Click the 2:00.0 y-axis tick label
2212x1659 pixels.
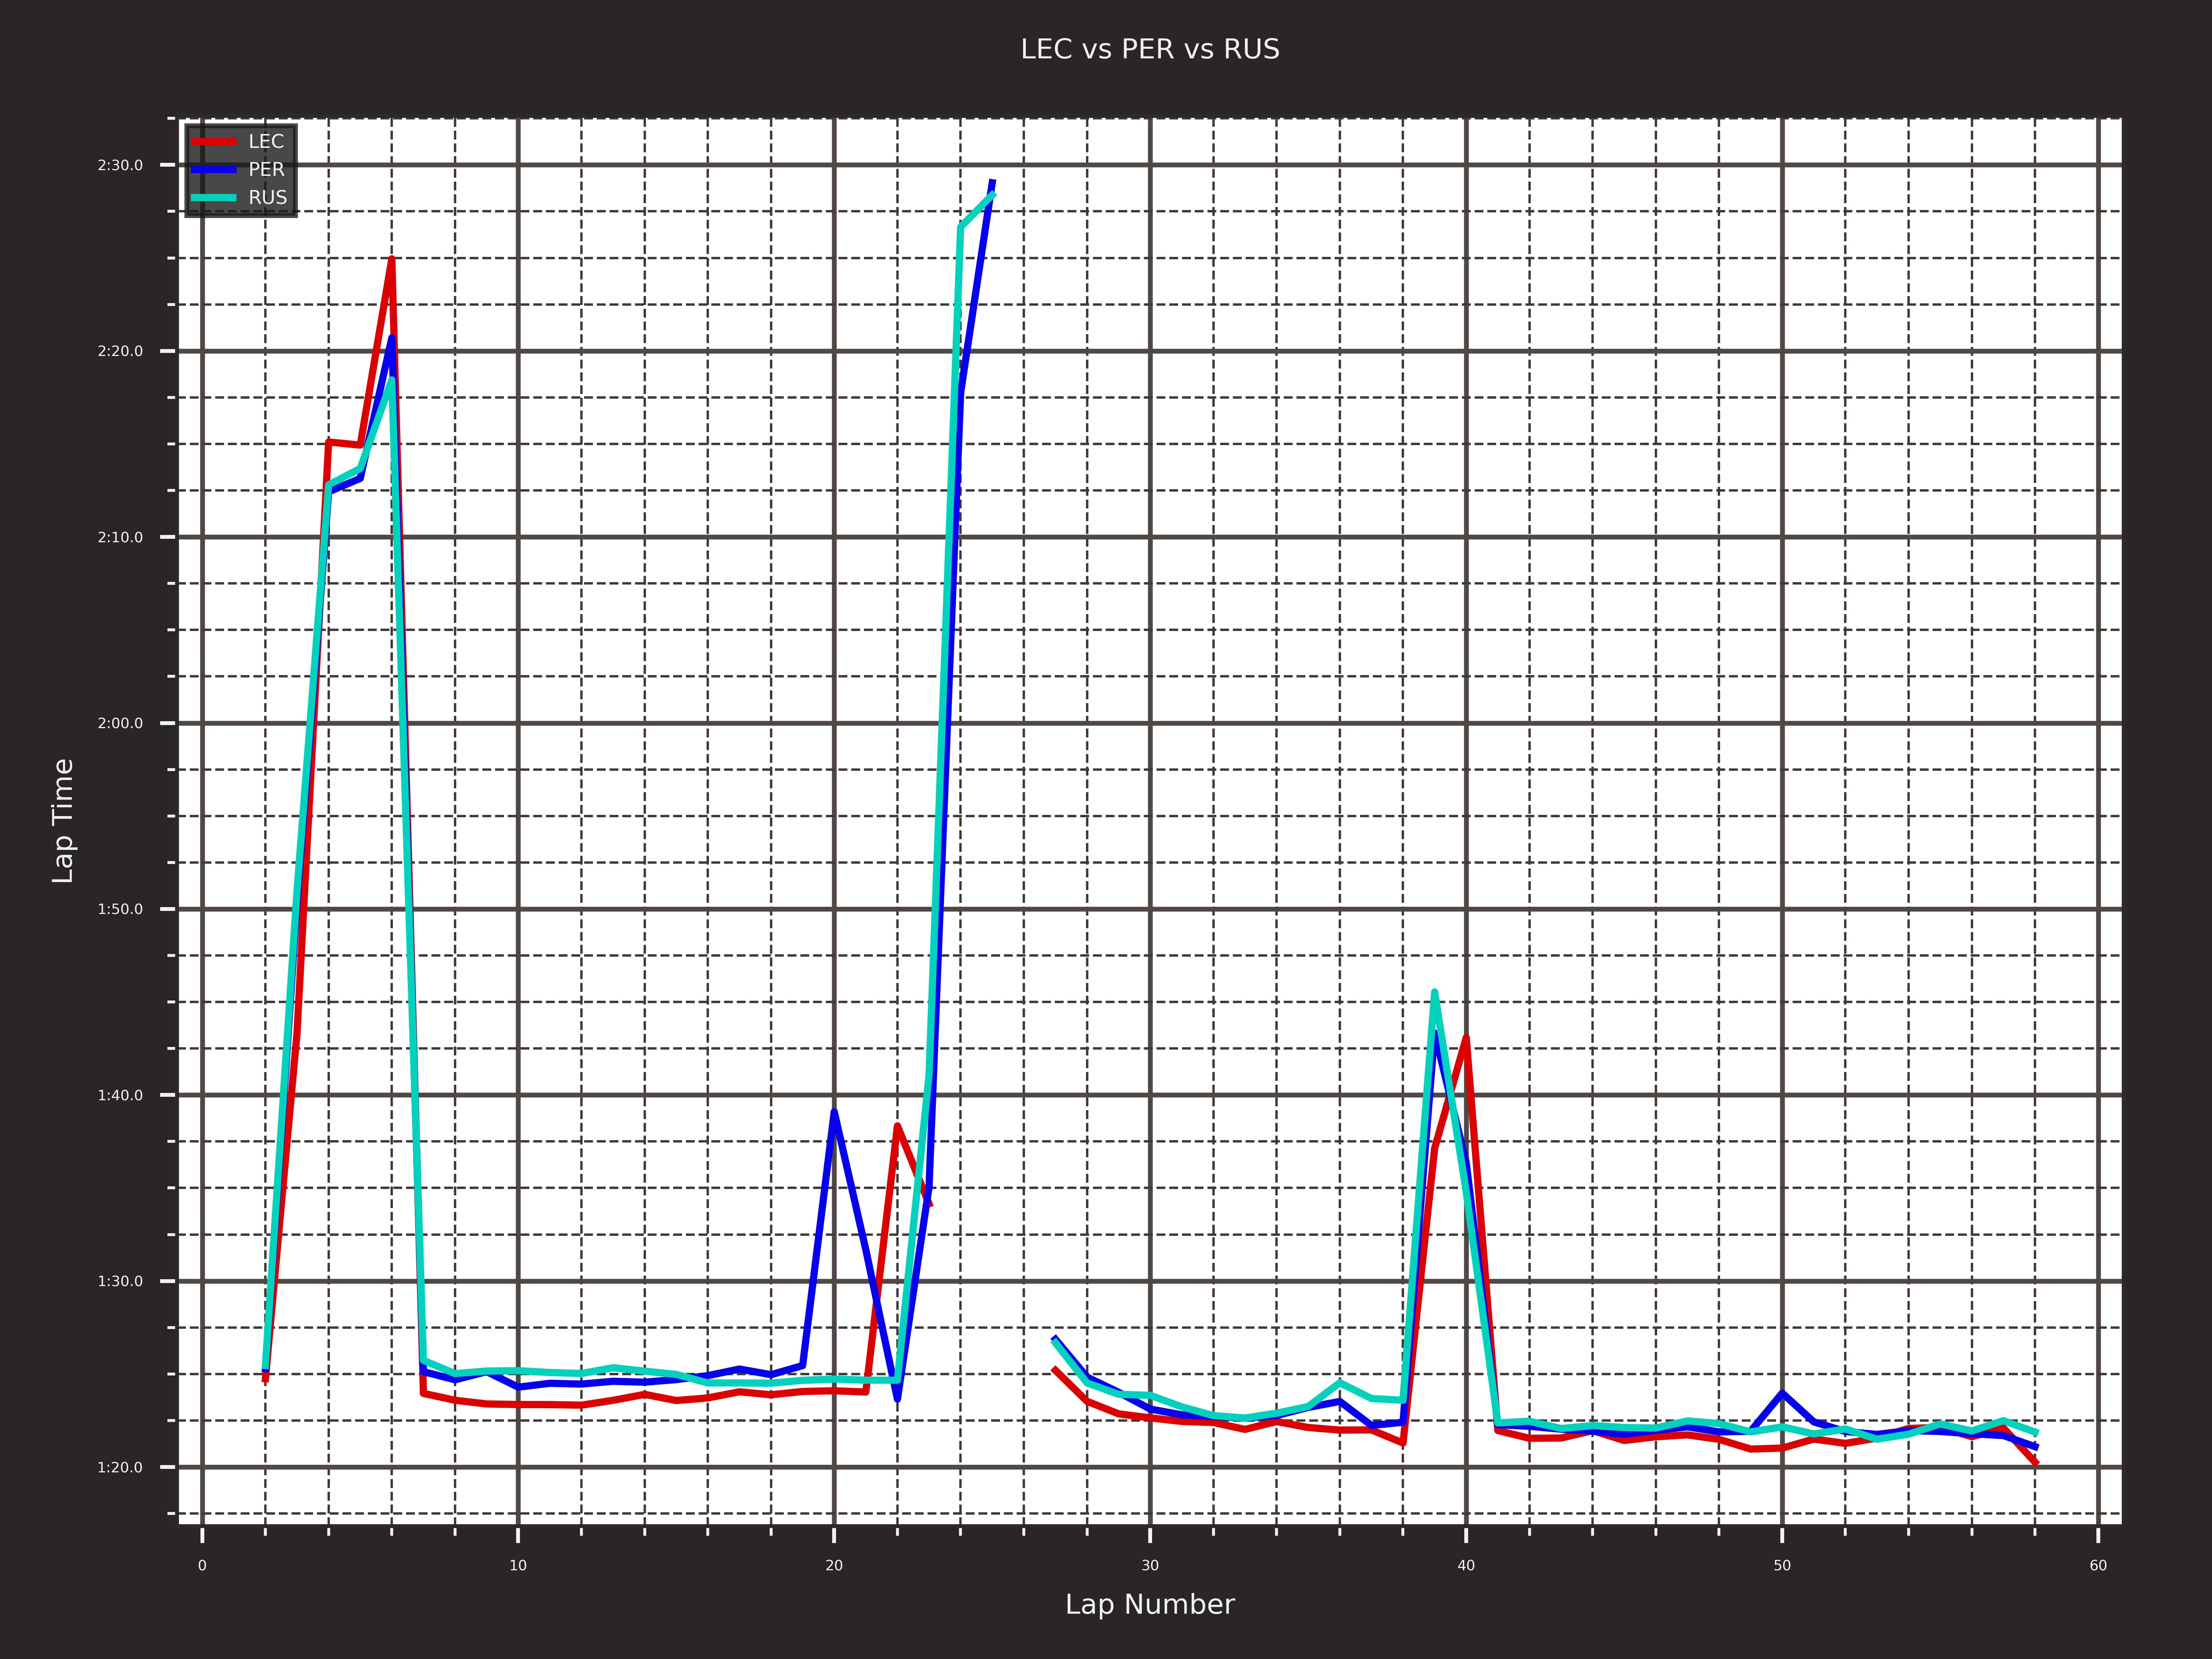click(120, 723)
